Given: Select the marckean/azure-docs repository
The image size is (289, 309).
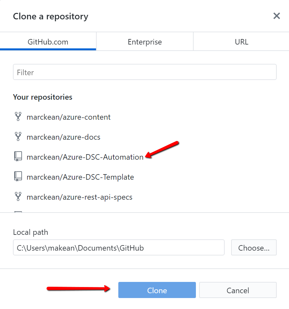Looking at the screenshot, I should click(63, 137).
